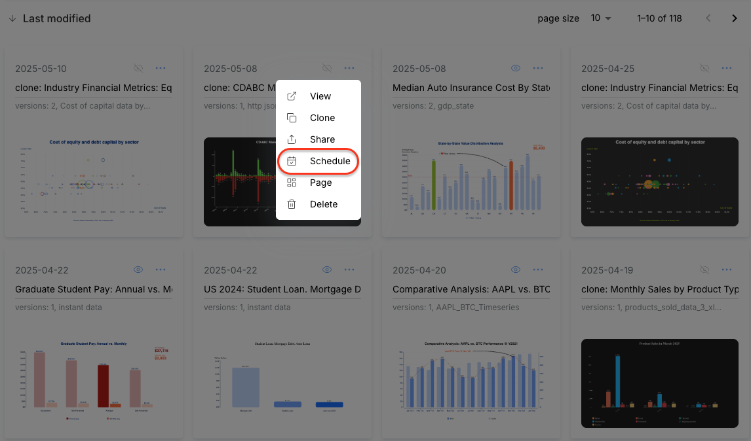751x441 pixels.
Task: Toggle visibility of Median Auto Insurance card
Action: pos(515,69)
